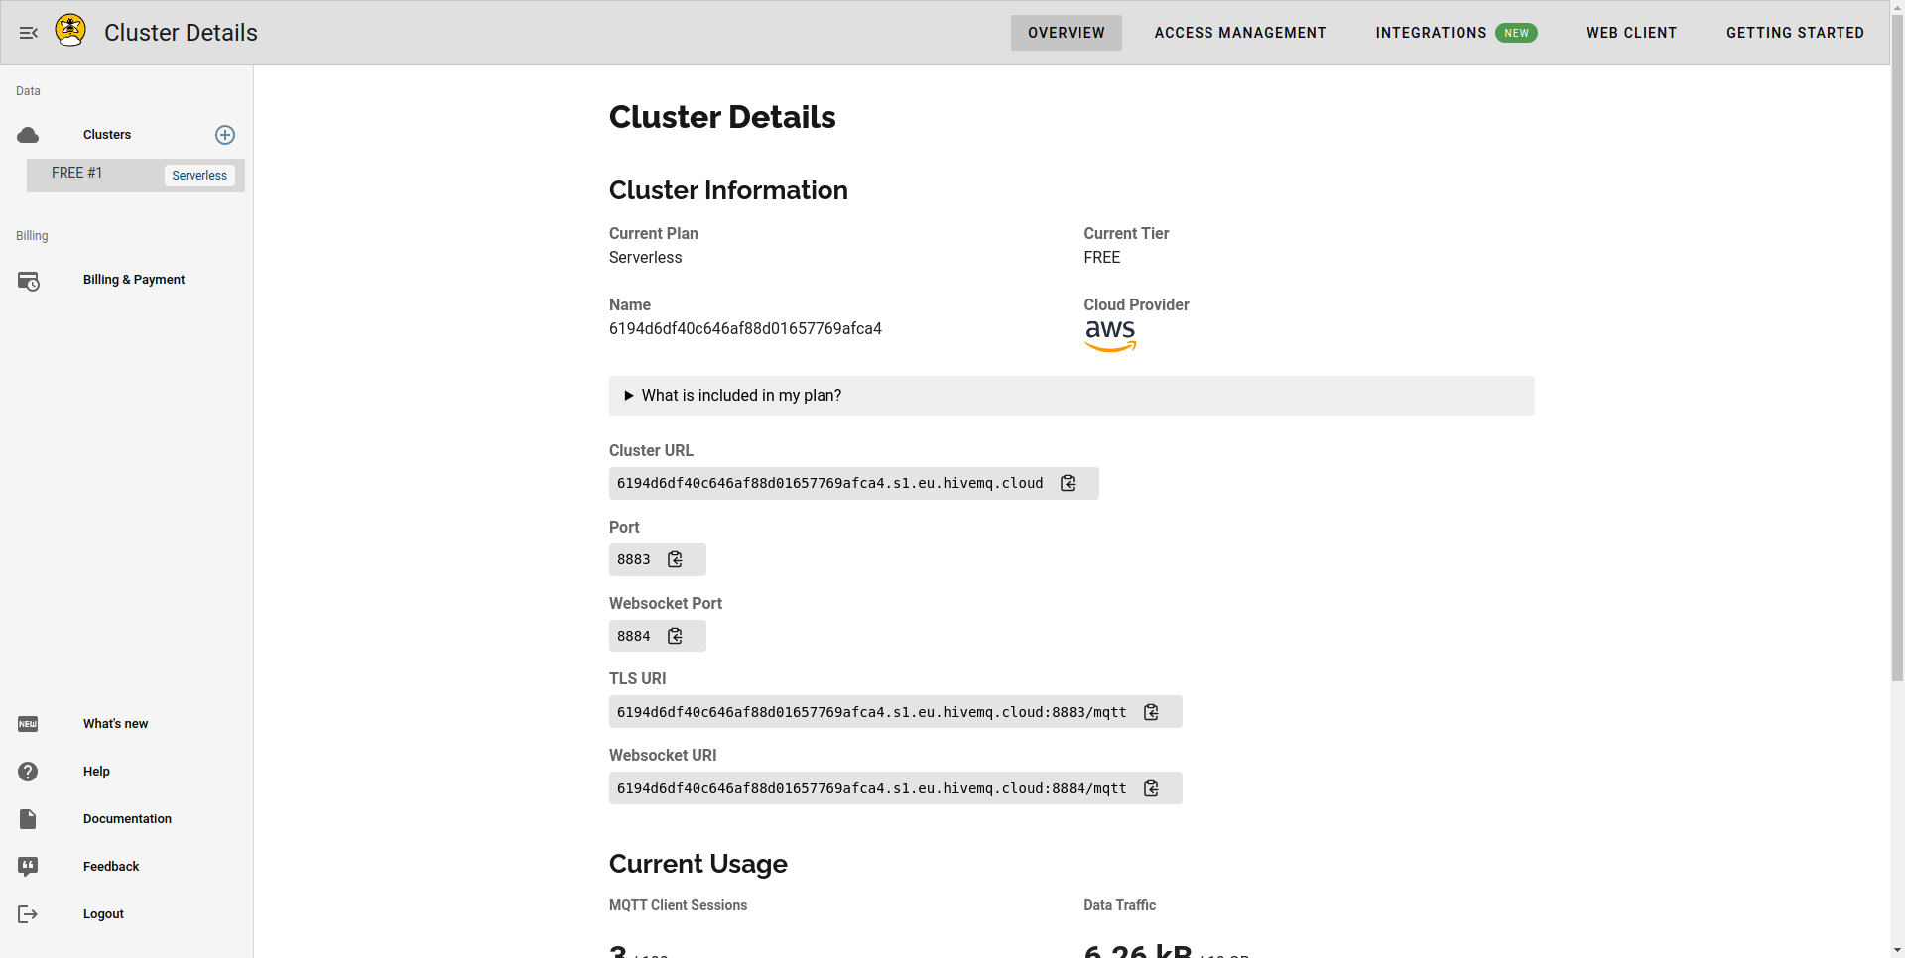Expand 'What is included in my plan?'
The image size is (1905, 958).
pyautogui.click(x=1072, y=396)
